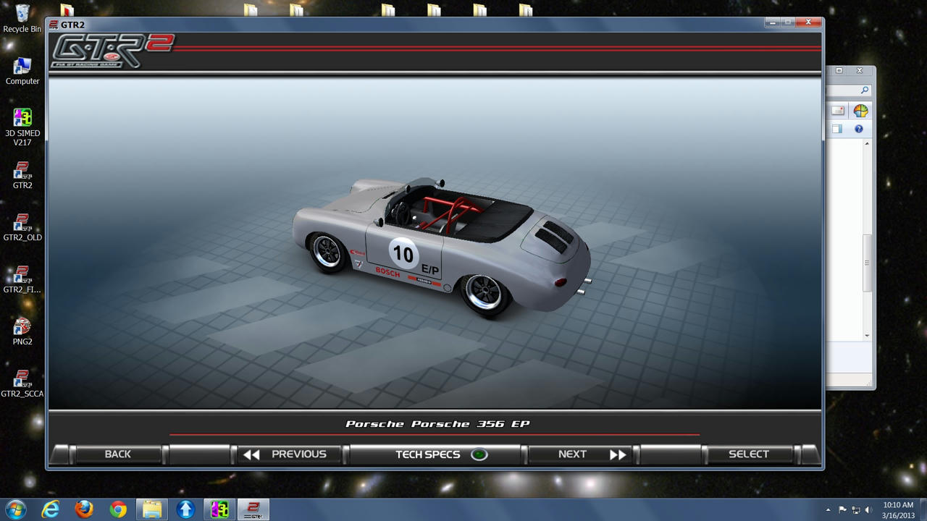
Task: Launch Google Chrome from the taskbar
Action: coord(118,509)
